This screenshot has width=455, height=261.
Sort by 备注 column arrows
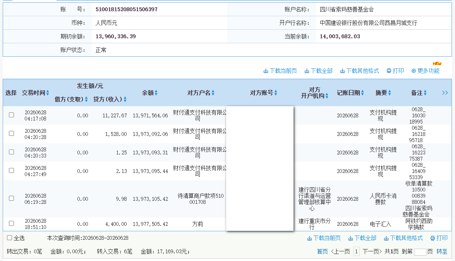(425, 93)
